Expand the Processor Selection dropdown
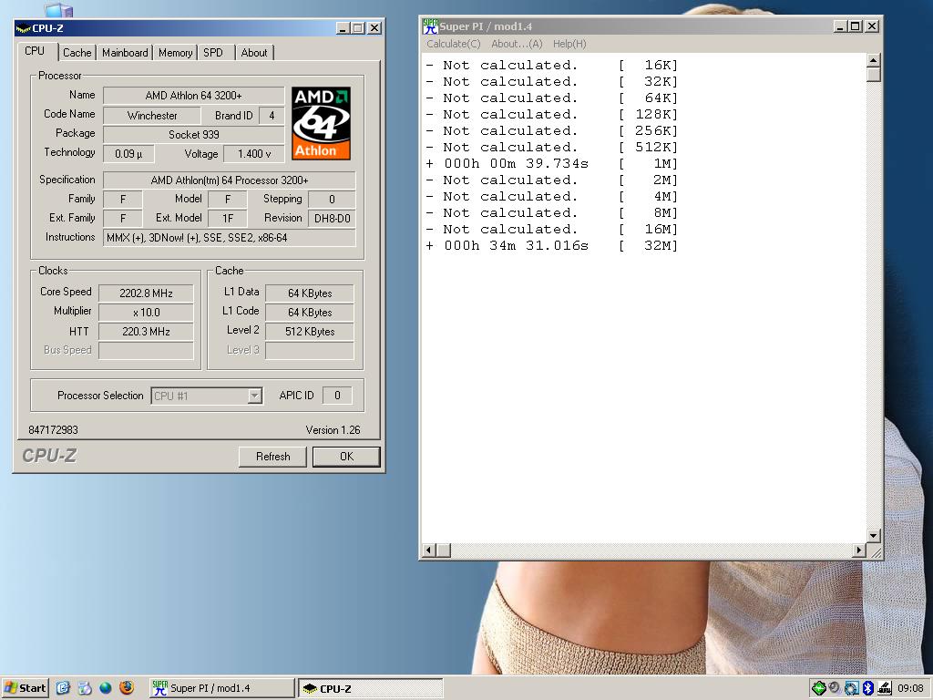Screen dimensions: 933x700 point(255,396)
